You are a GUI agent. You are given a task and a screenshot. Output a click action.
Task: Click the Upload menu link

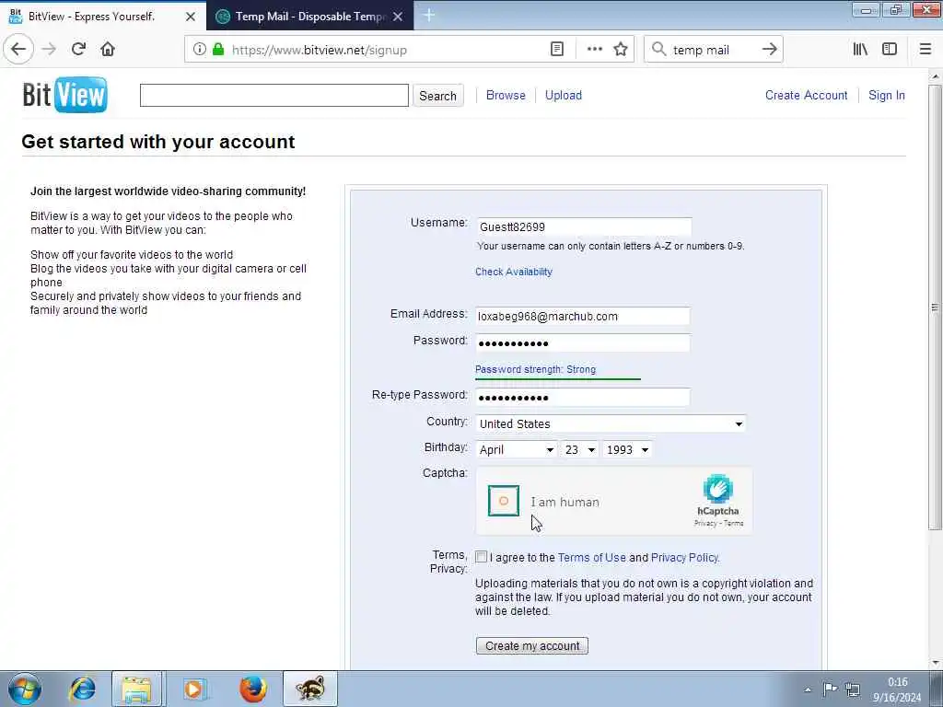[x=564, y=95]
